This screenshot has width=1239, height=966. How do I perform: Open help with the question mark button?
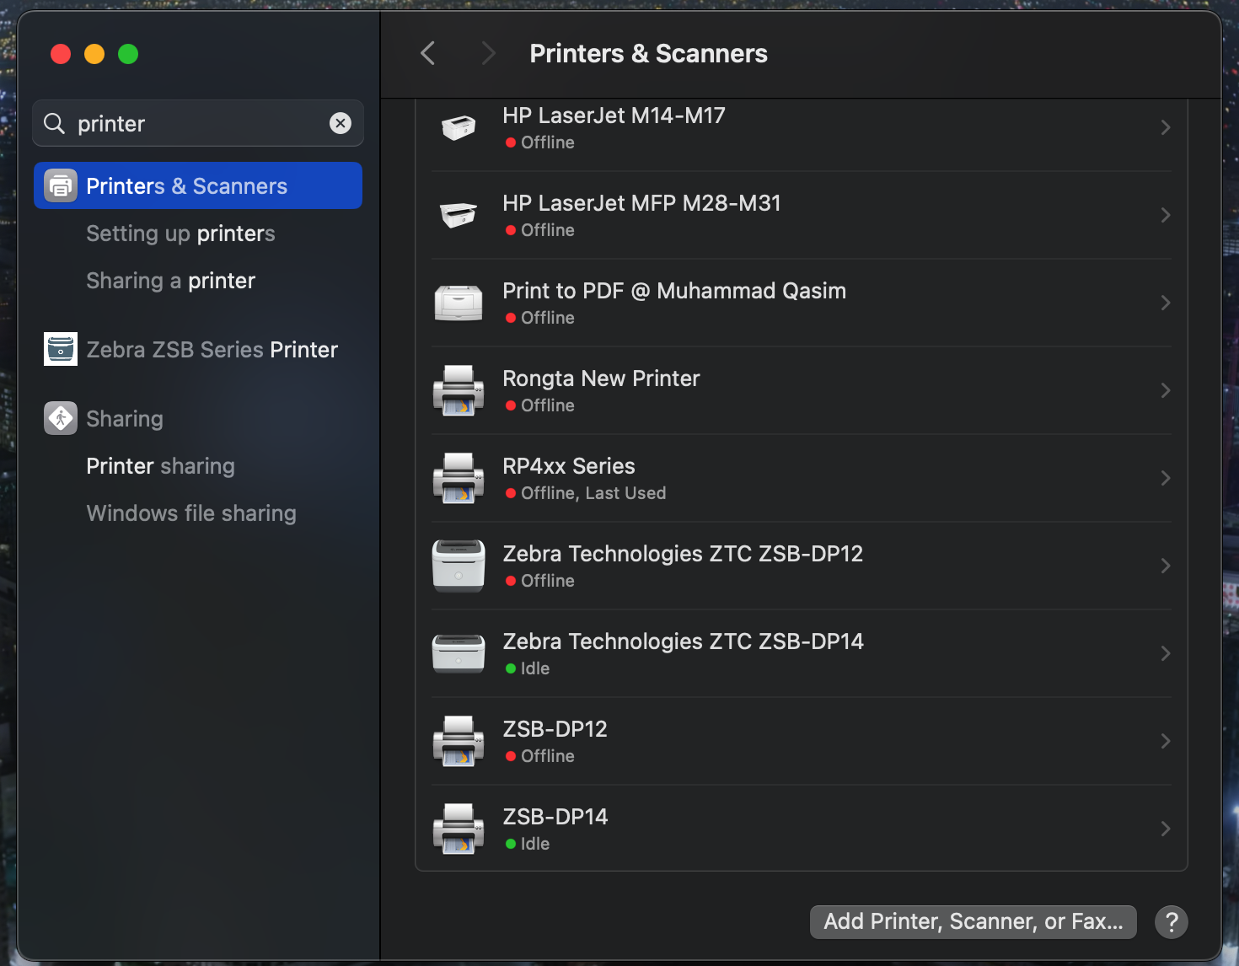tap(1172, 922)
